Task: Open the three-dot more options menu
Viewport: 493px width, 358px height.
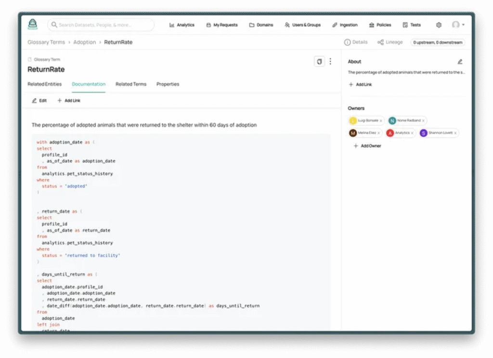Action: tap(330, 62)
